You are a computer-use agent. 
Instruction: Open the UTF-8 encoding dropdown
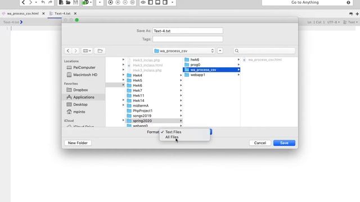(334, 22)
